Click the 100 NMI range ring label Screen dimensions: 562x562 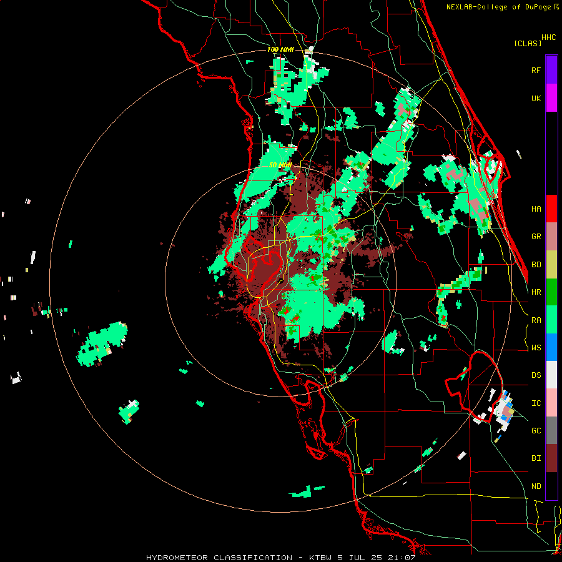point(280,49)
